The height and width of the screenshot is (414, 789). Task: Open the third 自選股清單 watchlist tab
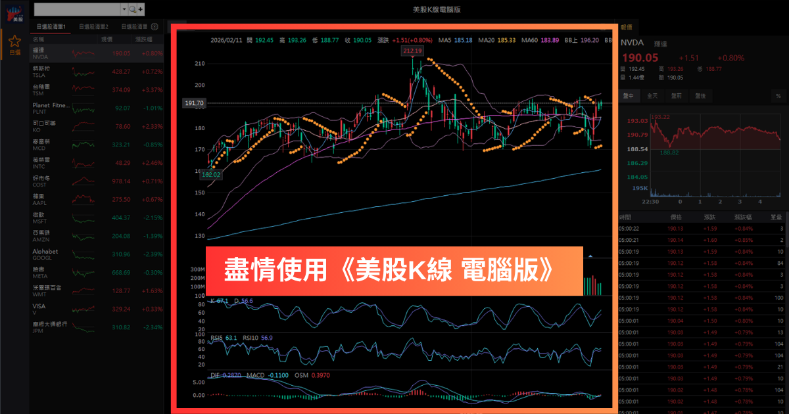(x=134, y=26)
